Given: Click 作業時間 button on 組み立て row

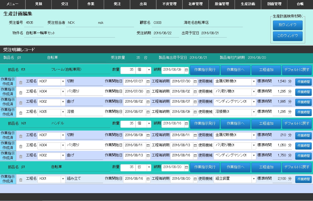Looking at the screenshot, I should [303, 179].
